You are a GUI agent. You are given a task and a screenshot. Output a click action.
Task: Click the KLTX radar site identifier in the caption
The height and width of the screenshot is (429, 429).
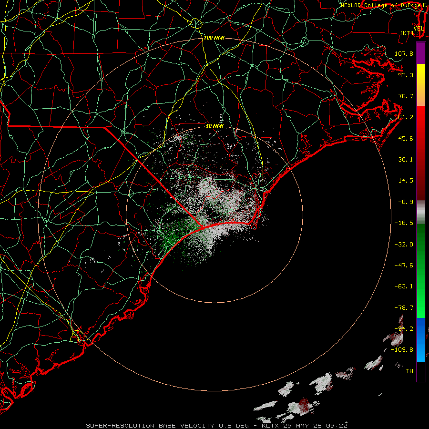point(271,426)
